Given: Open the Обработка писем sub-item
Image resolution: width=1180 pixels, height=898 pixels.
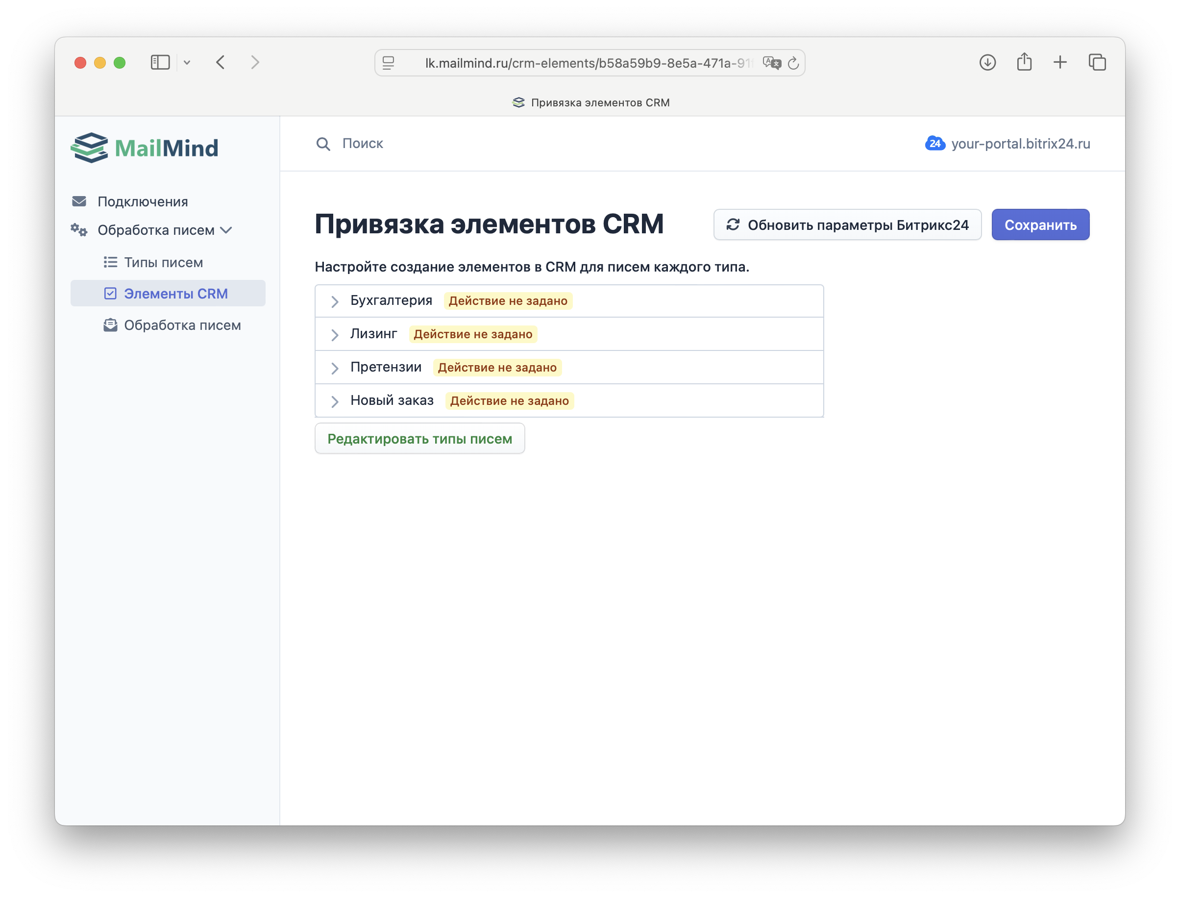Looking at the screenshot, I should tap(182, 325).
